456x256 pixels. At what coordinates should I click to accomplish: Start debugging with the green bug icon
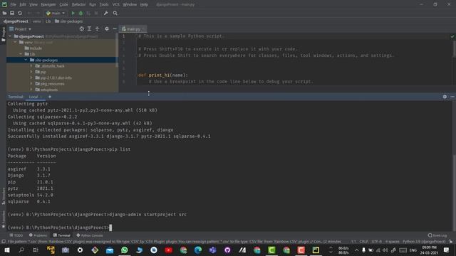pos(81,13)
